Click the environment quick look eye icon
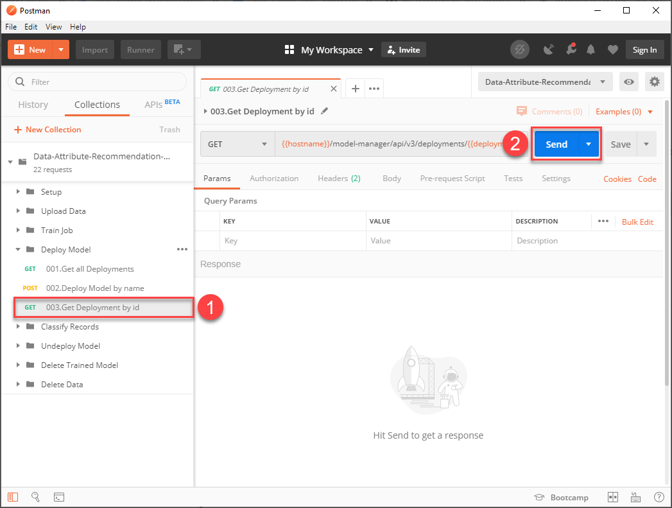 pos(629,82)
